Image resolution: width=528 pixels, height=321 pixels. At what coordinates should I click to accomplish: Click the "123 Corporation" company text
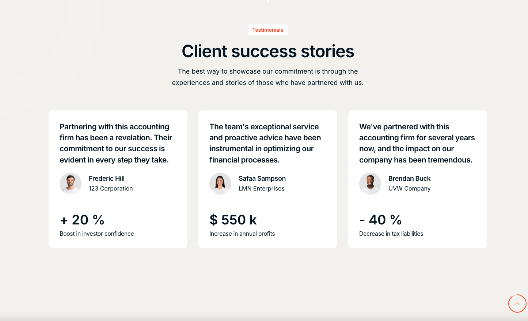point(111,188)
